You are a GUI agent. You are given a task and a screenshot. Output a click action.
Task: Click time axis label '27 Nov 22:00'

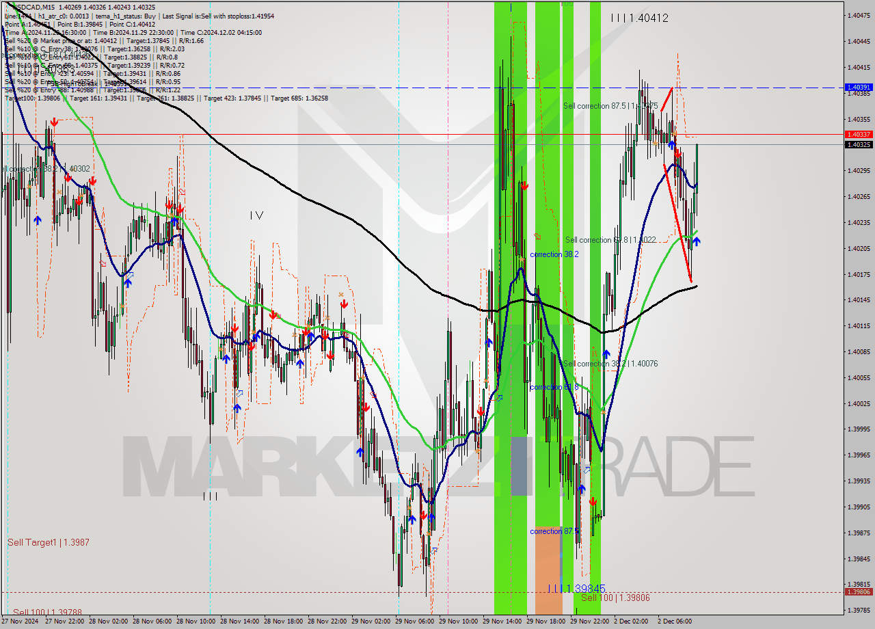tap(66, 621)
